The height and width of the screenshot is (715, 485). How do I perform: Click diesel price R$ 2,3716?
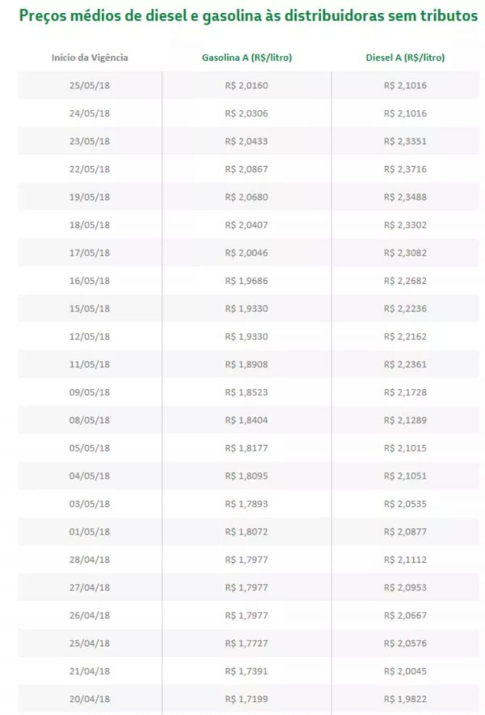tap(405, 169)
